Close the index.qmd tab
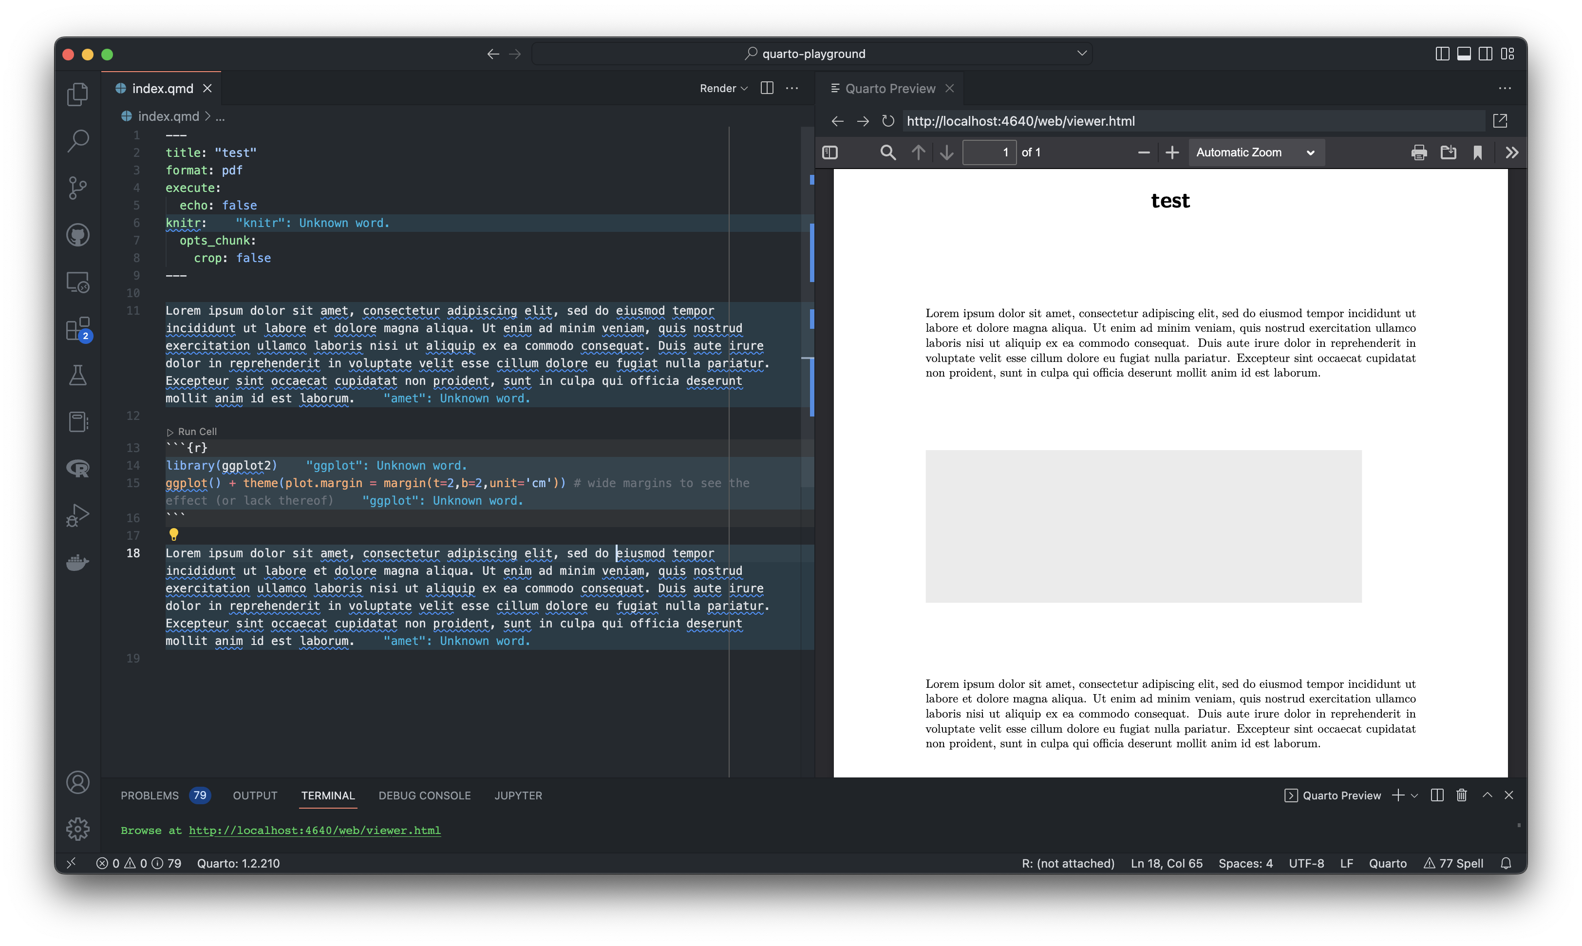1582x946 pixels. coord(207,89)
